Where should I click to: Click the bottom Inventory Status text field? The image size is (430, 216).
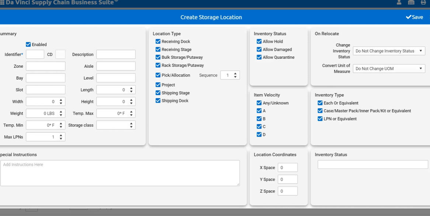tap(372, 165)
